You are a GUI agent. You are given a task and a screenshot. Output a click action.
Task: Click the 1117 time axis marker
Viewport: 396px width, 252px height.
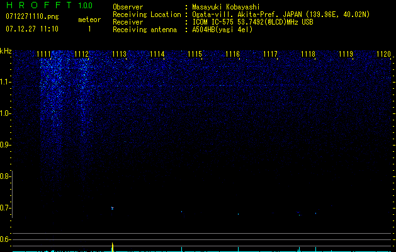270,54
